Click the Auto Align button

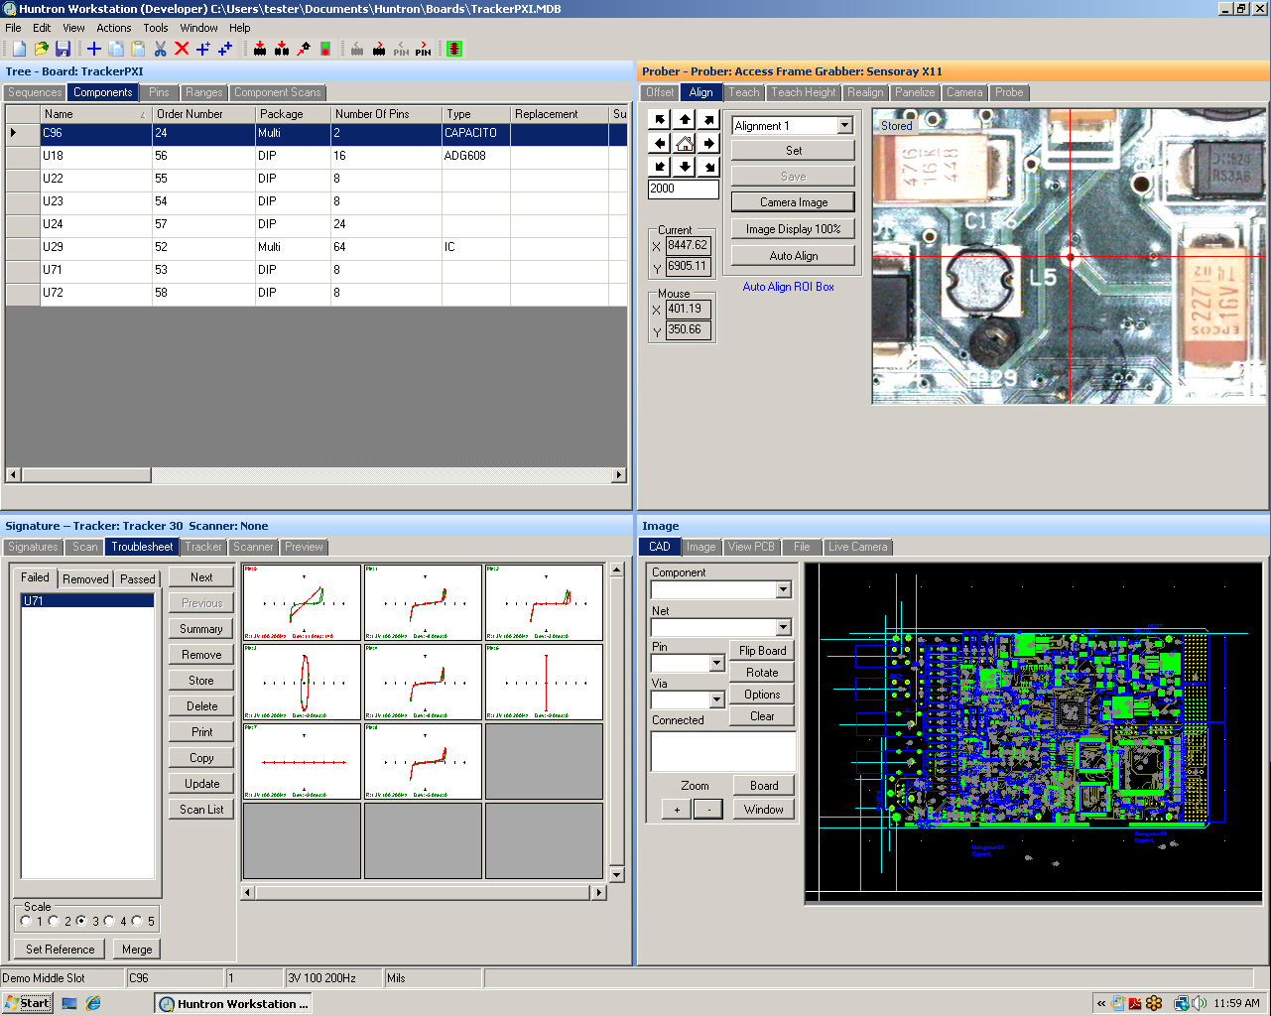(x=793, y=256)
